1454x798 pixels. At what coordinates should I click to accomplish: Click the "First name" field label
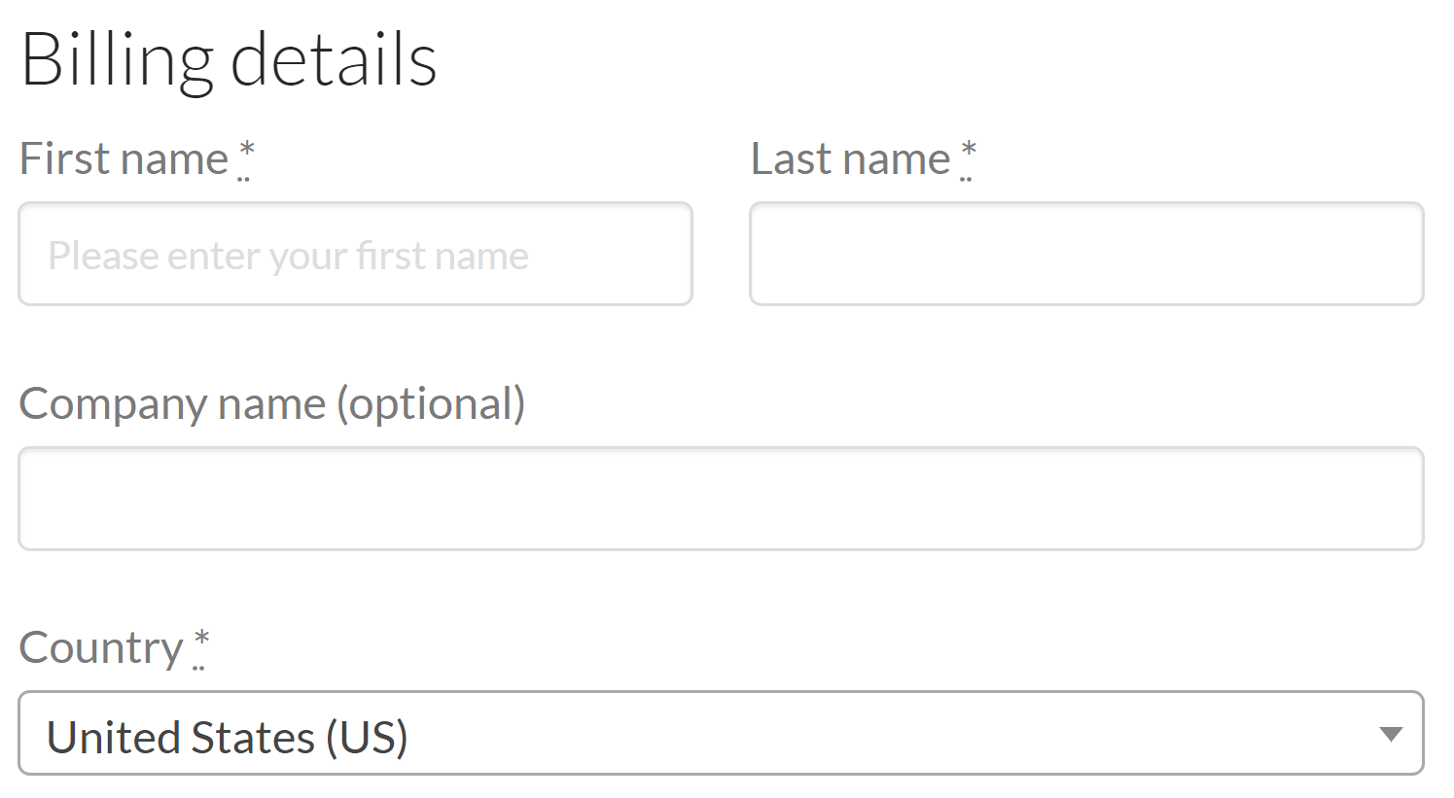click(123, 157)
